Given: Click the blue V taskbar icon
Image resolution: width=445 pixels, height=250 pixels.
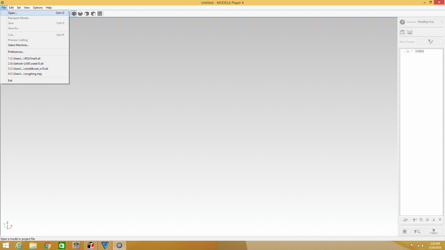Looking at the screenshot, I should [x=105, y=245].
